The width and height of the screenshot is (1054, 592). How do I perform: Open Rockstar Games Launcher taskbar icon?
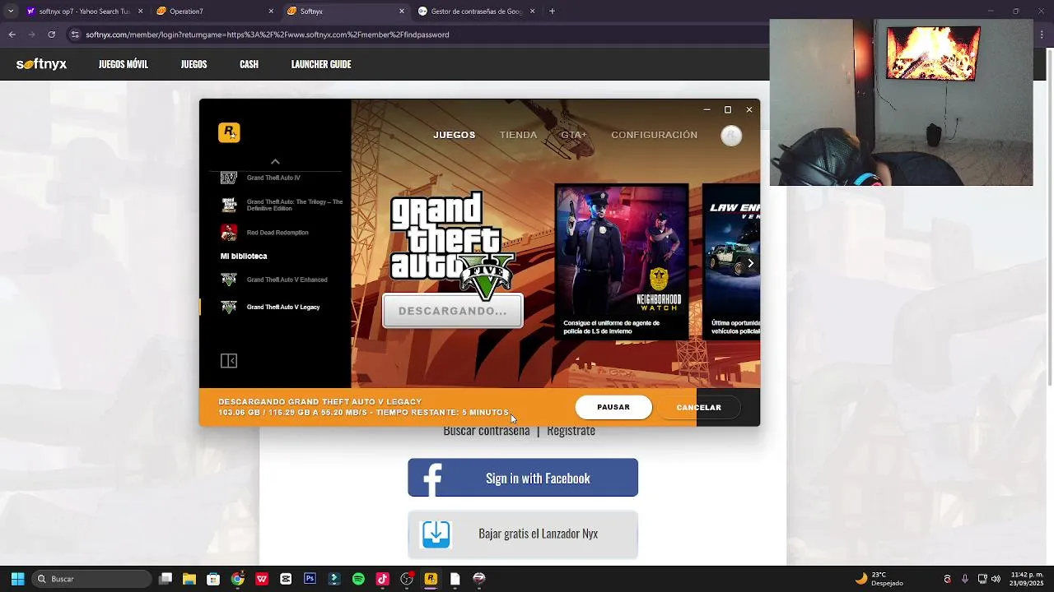click(431, 579)
